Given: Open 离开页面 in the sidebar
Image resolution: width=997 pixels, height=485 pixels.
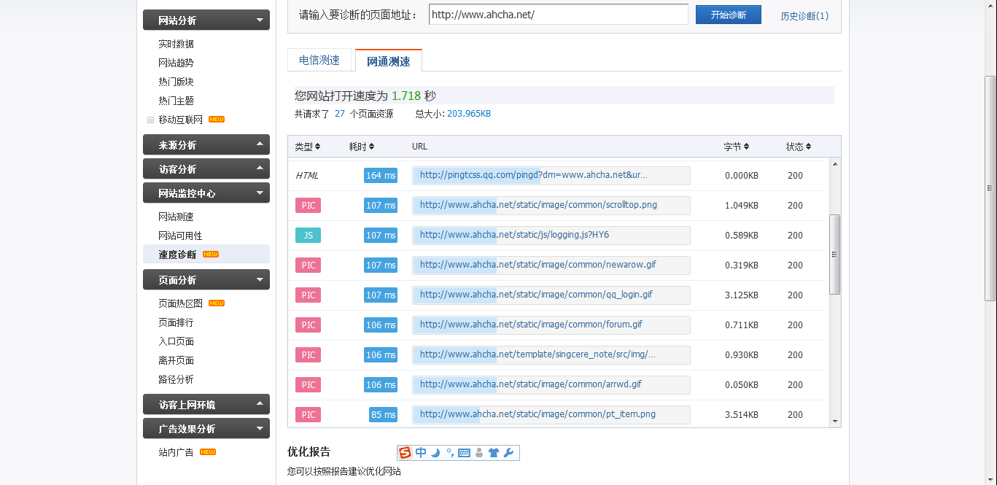Looking at the screenshot, I should click(176, 360).
